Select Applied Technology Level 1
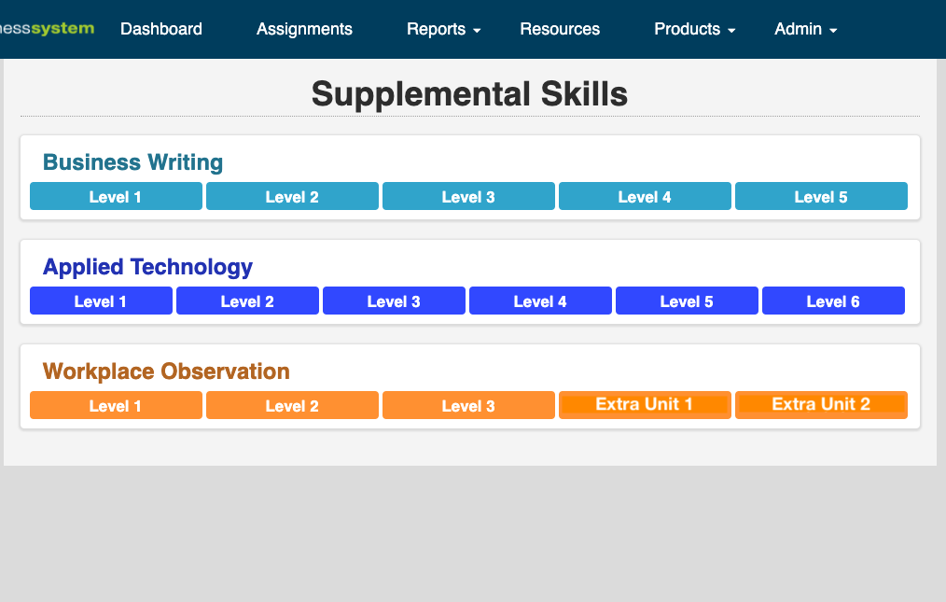The image size is (946, 602). tap(101, 301)
